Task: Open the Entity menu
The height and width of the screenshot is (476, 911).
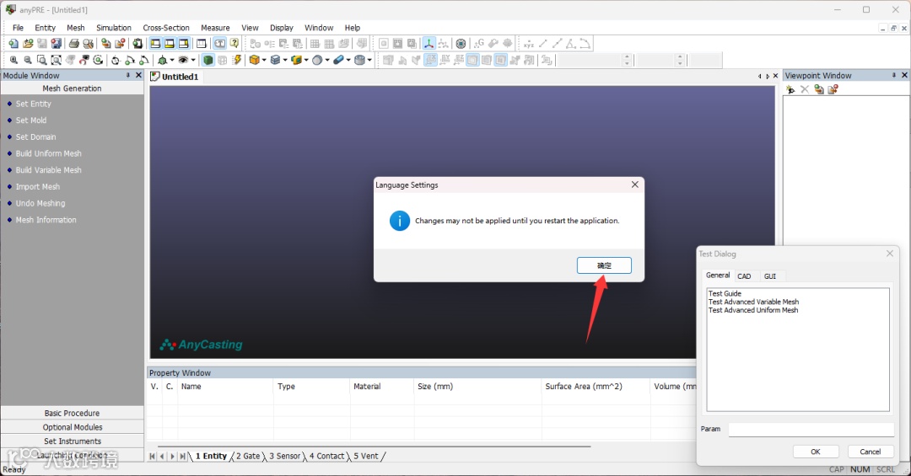Action: (x=45, y=27)
